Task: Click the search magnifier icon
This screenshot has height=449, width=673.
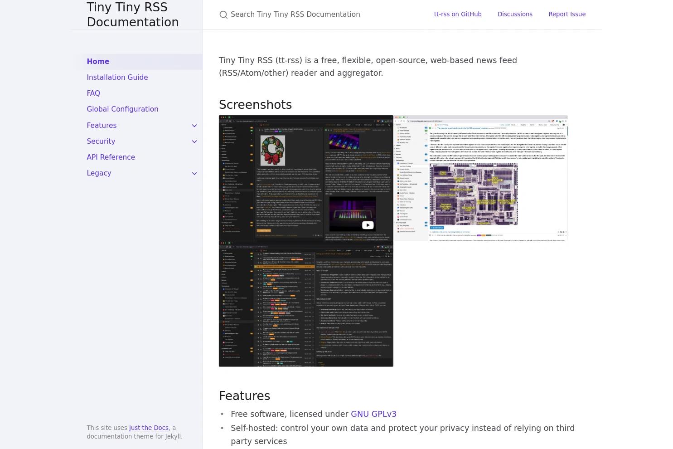Action: pyautogui.click(x=223, y=15)
